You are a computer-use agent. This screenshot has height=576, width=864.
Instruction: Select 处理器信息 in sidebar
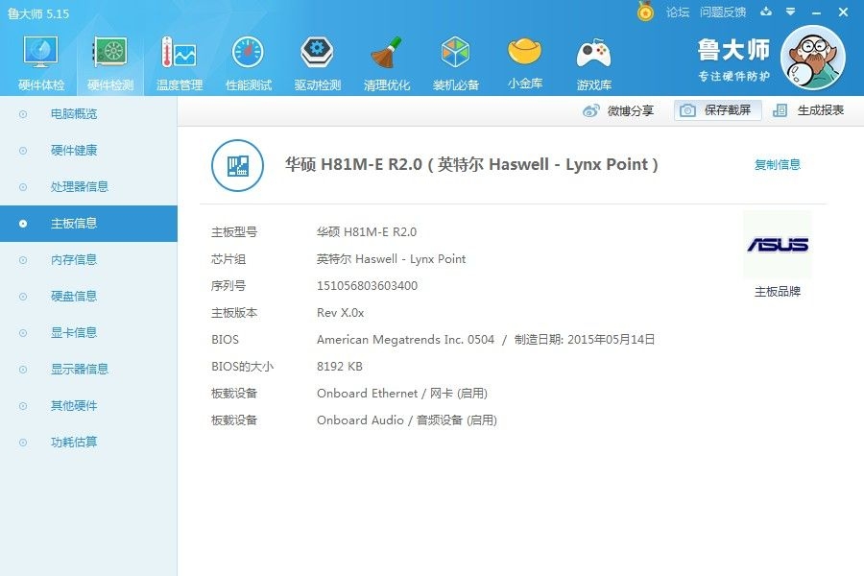click(88, 187)
